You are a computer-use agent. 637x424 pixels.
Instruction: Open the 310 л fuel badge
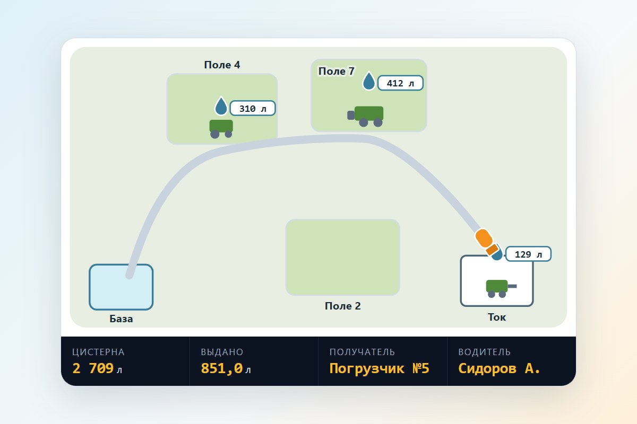(253, 109)
